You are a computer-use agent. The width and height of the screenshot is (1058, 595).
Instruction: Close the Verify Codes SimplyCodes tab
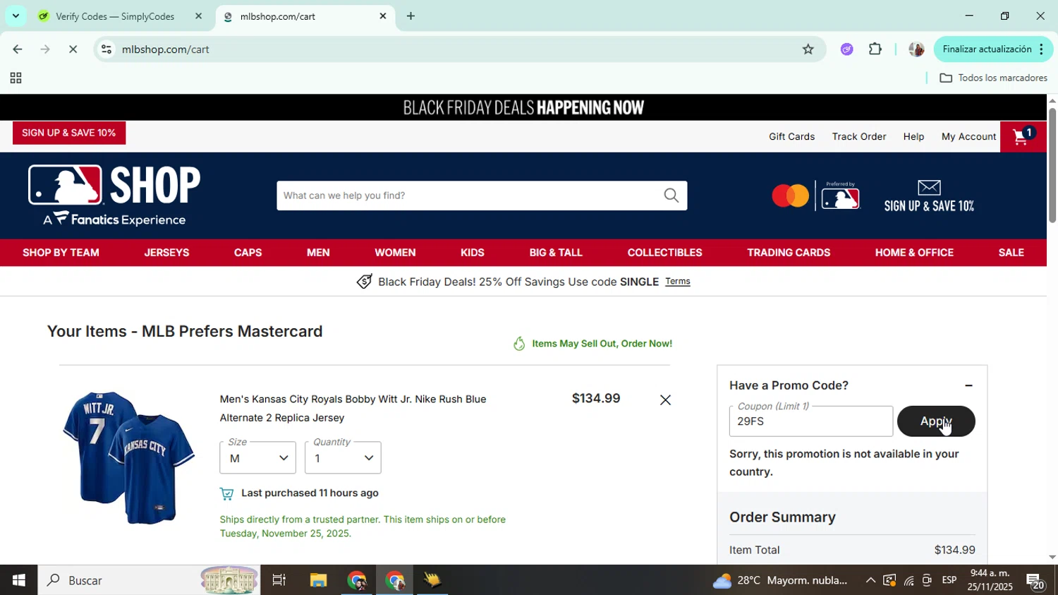tap(198, 16)
